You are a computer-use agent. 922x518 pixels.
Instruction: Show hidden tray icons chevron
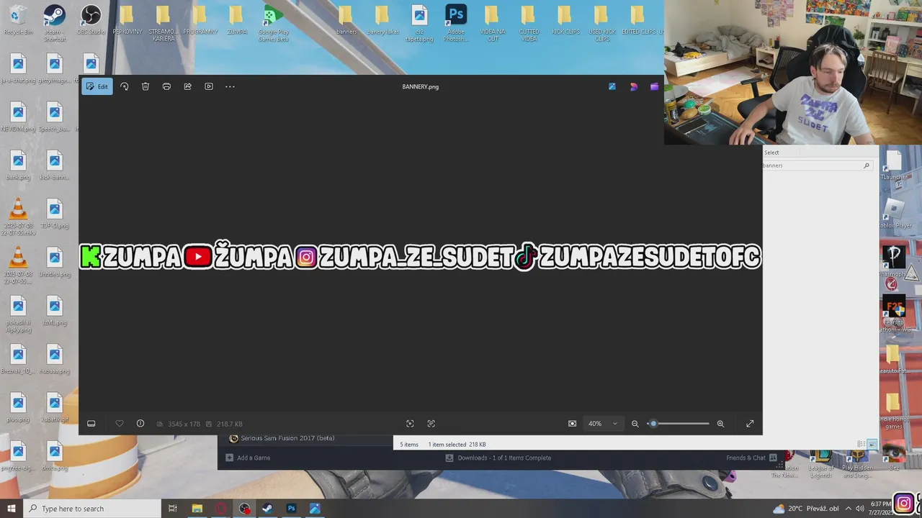pyautogui.click(x=848, y=509)
